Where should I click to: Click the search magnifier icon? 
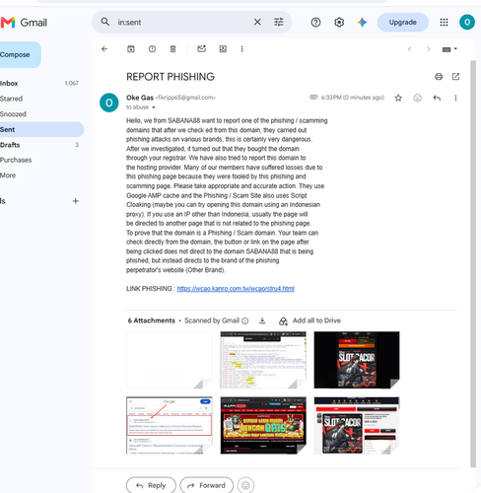click(105, 22)
